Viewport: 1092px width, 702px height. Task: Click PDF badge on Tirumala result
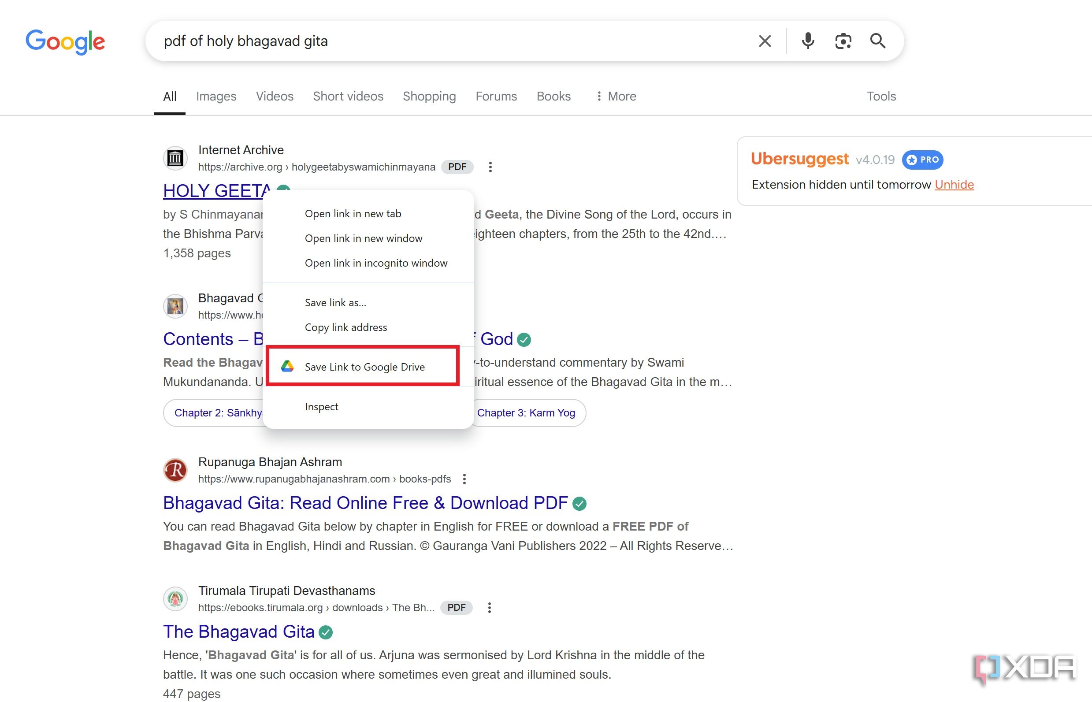tap(456, 607)
